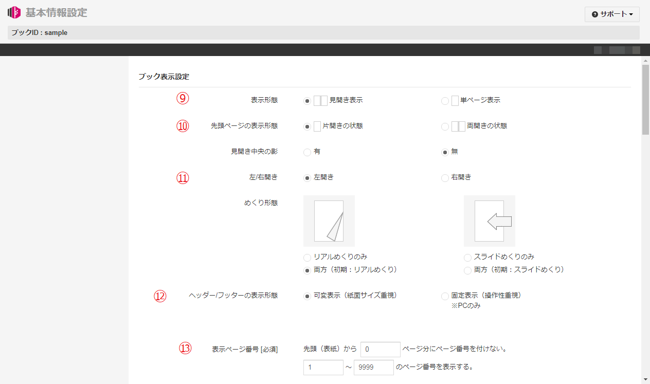Click the end page number field showing 9999

point(373,368)
